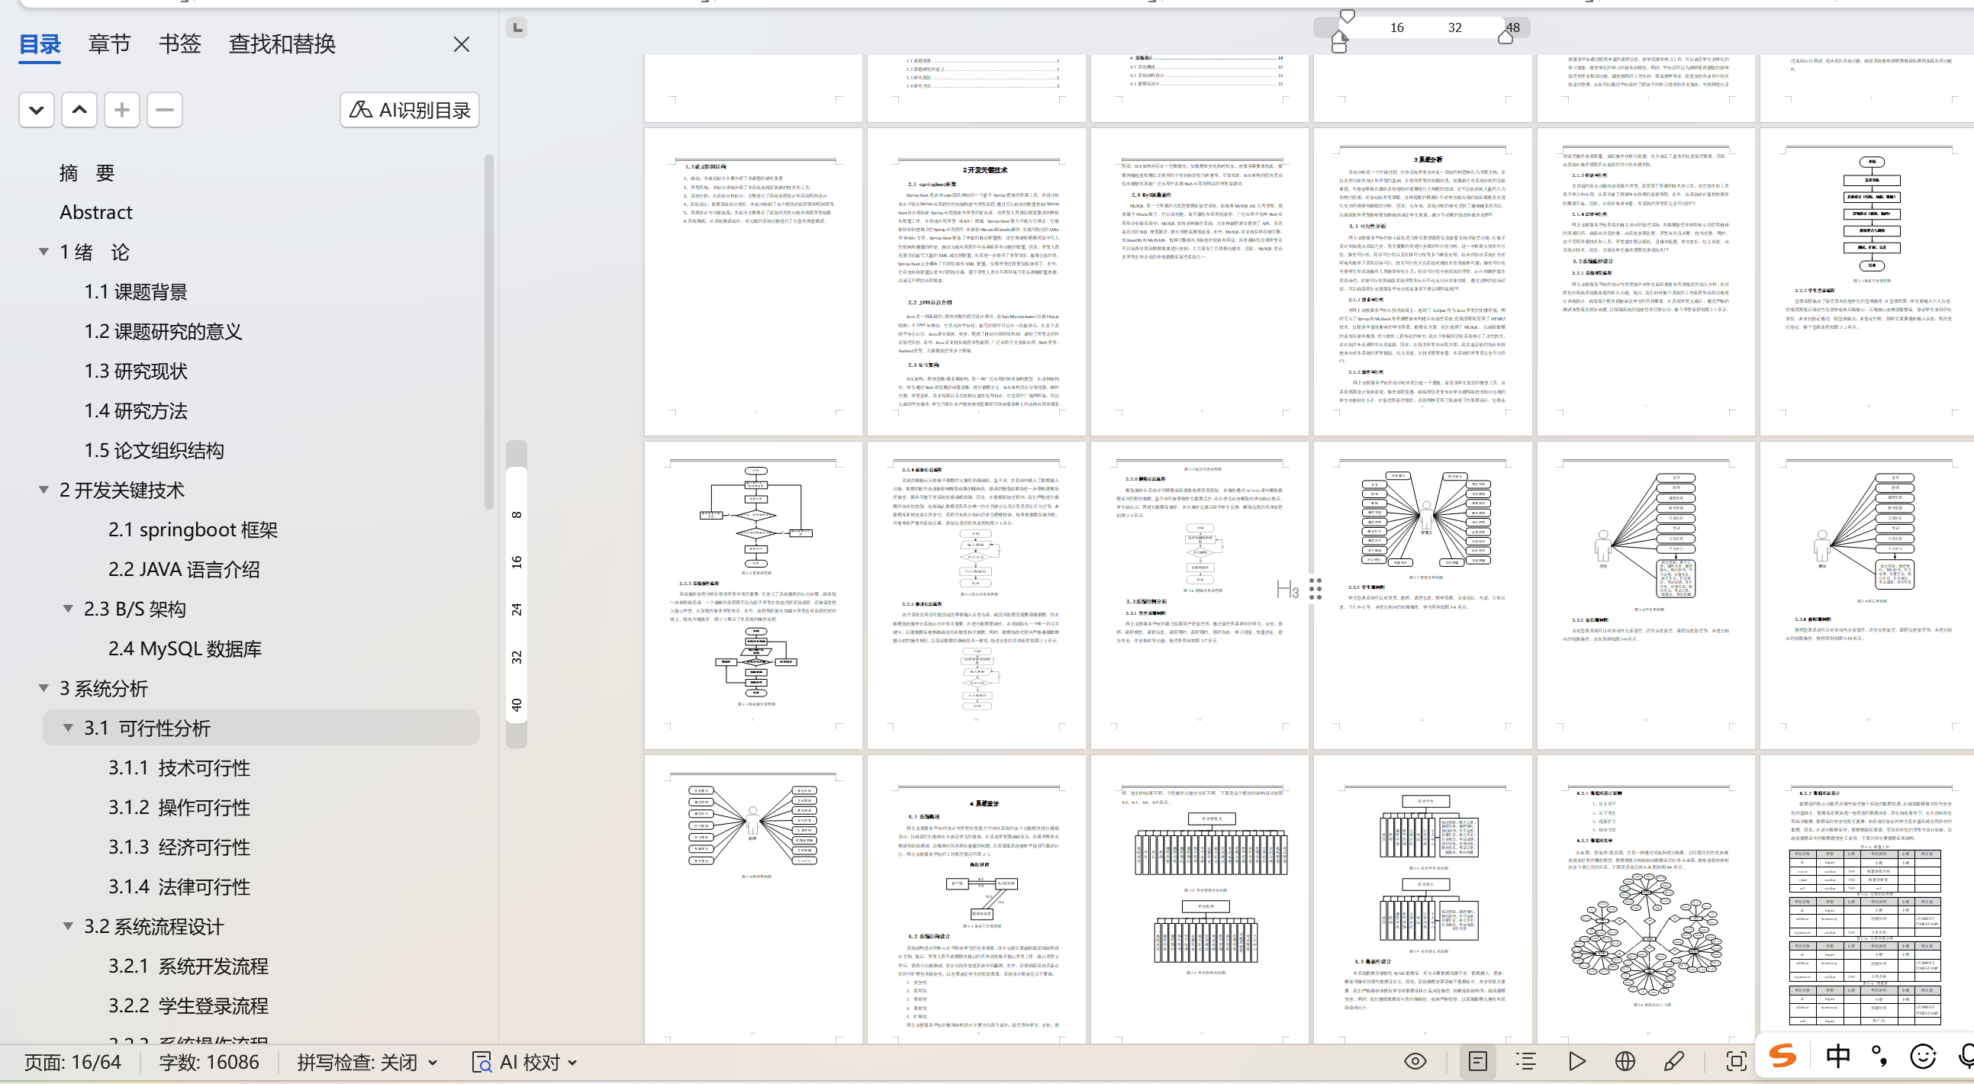1974x1084 pixels.
Task: Click the promote level plus button
Action: point(121,111)
